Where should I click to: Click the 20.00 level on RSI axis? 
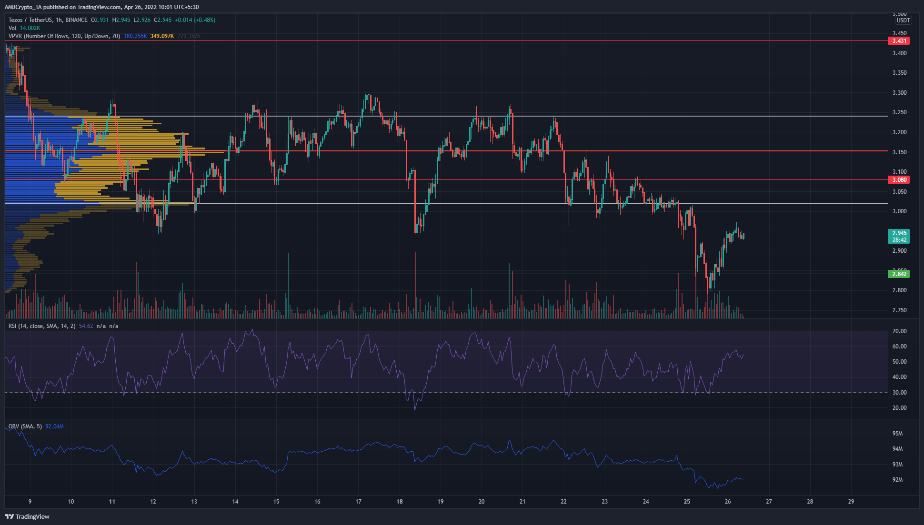pyautogui.click(x=899, y=408)
